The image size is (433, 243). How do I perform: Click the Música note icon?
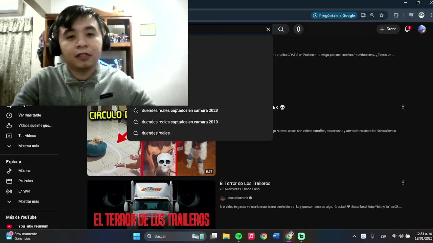click(9, 171)
